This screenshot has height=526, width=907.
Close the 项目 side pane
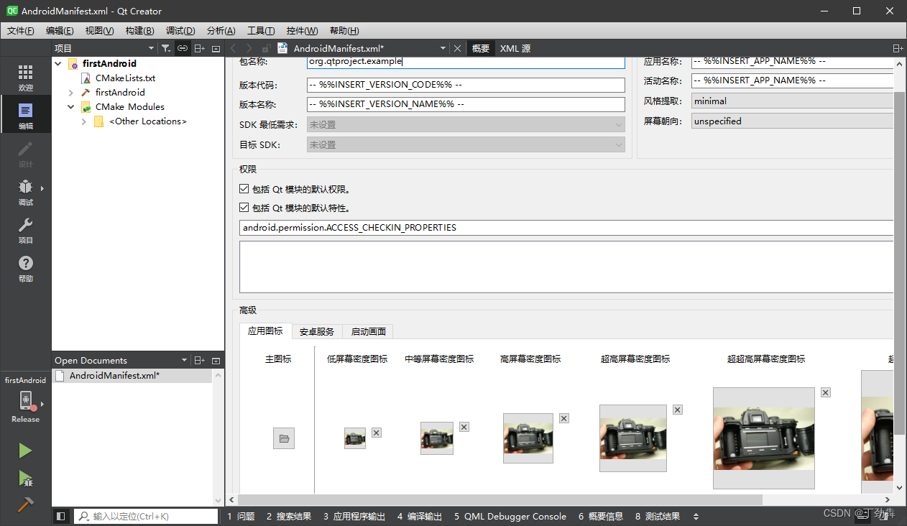click(x=216, y=48)
